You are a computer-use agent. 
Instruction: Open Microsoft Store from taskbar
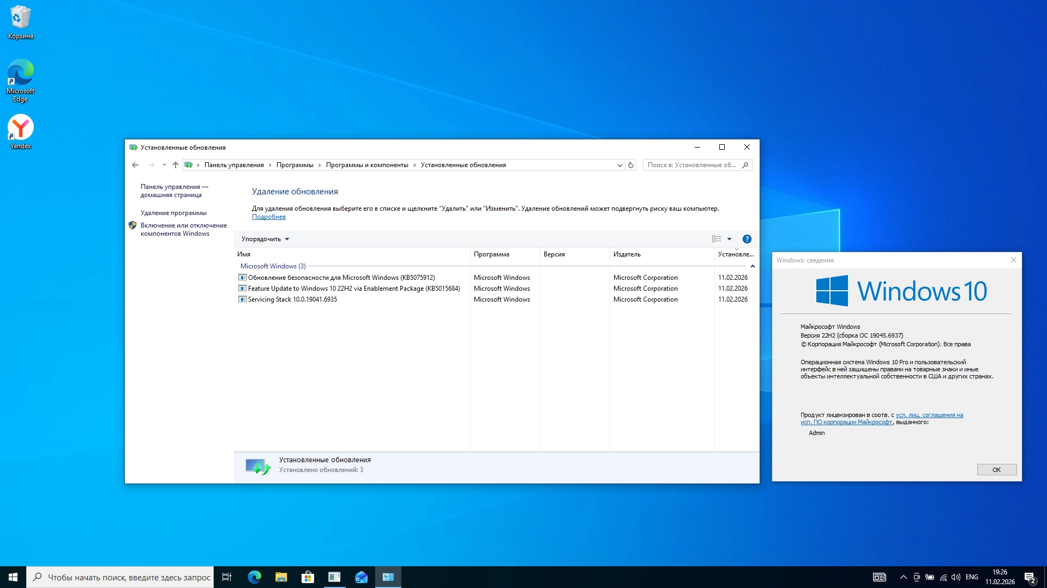[308, 577]
